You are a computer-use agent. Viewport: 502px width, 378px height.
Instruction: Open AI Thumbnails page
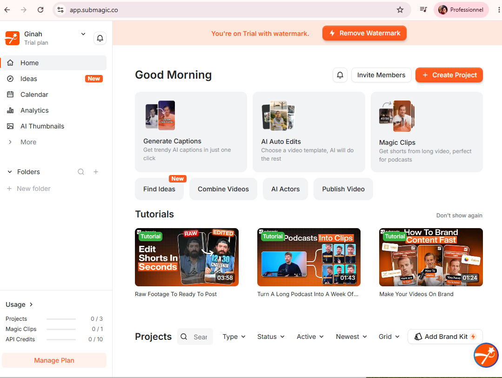(x=54, y=126)
